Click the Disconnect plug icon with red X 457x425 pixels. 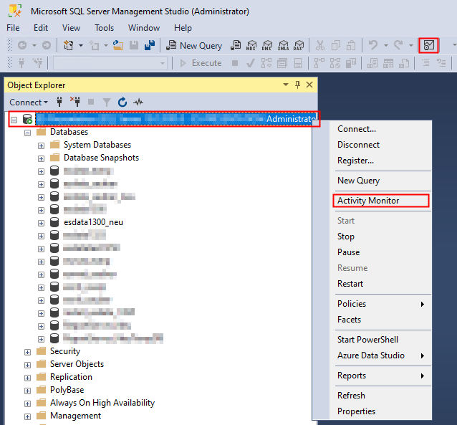click(75, 102)
